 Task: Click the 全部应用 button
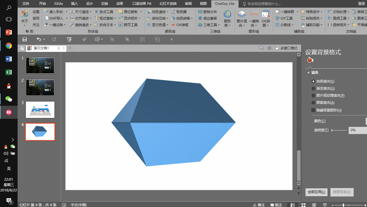tap(317, 192)
